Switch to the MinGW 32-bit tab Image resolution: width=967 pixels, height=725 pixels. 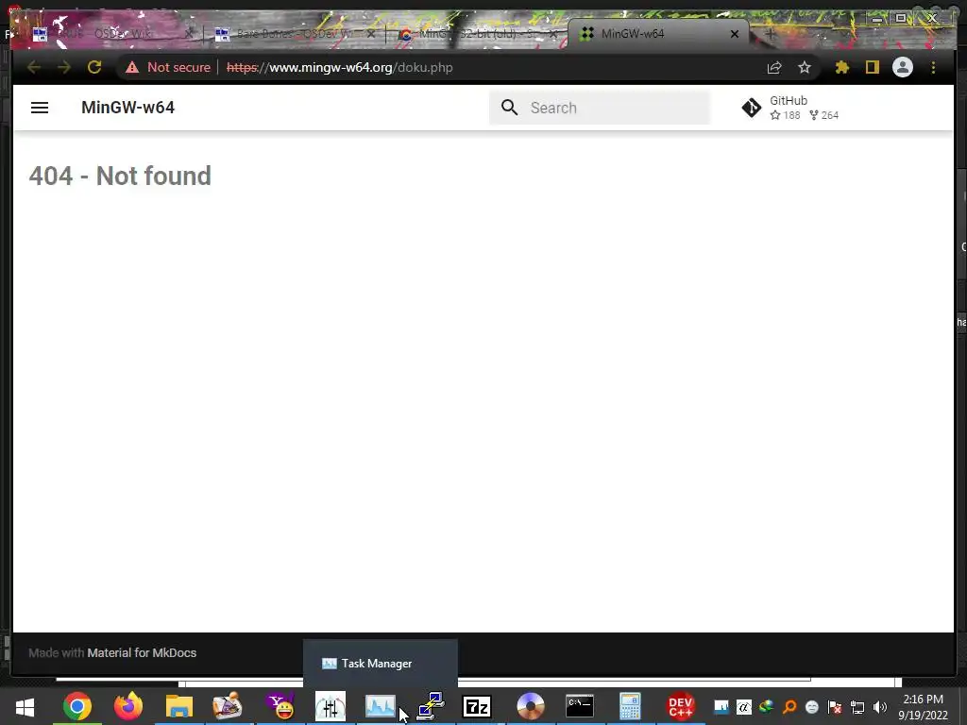click(x=475, y=34)
